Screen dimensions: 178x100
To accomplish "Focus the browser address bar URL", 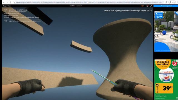I will coord(89,2).
